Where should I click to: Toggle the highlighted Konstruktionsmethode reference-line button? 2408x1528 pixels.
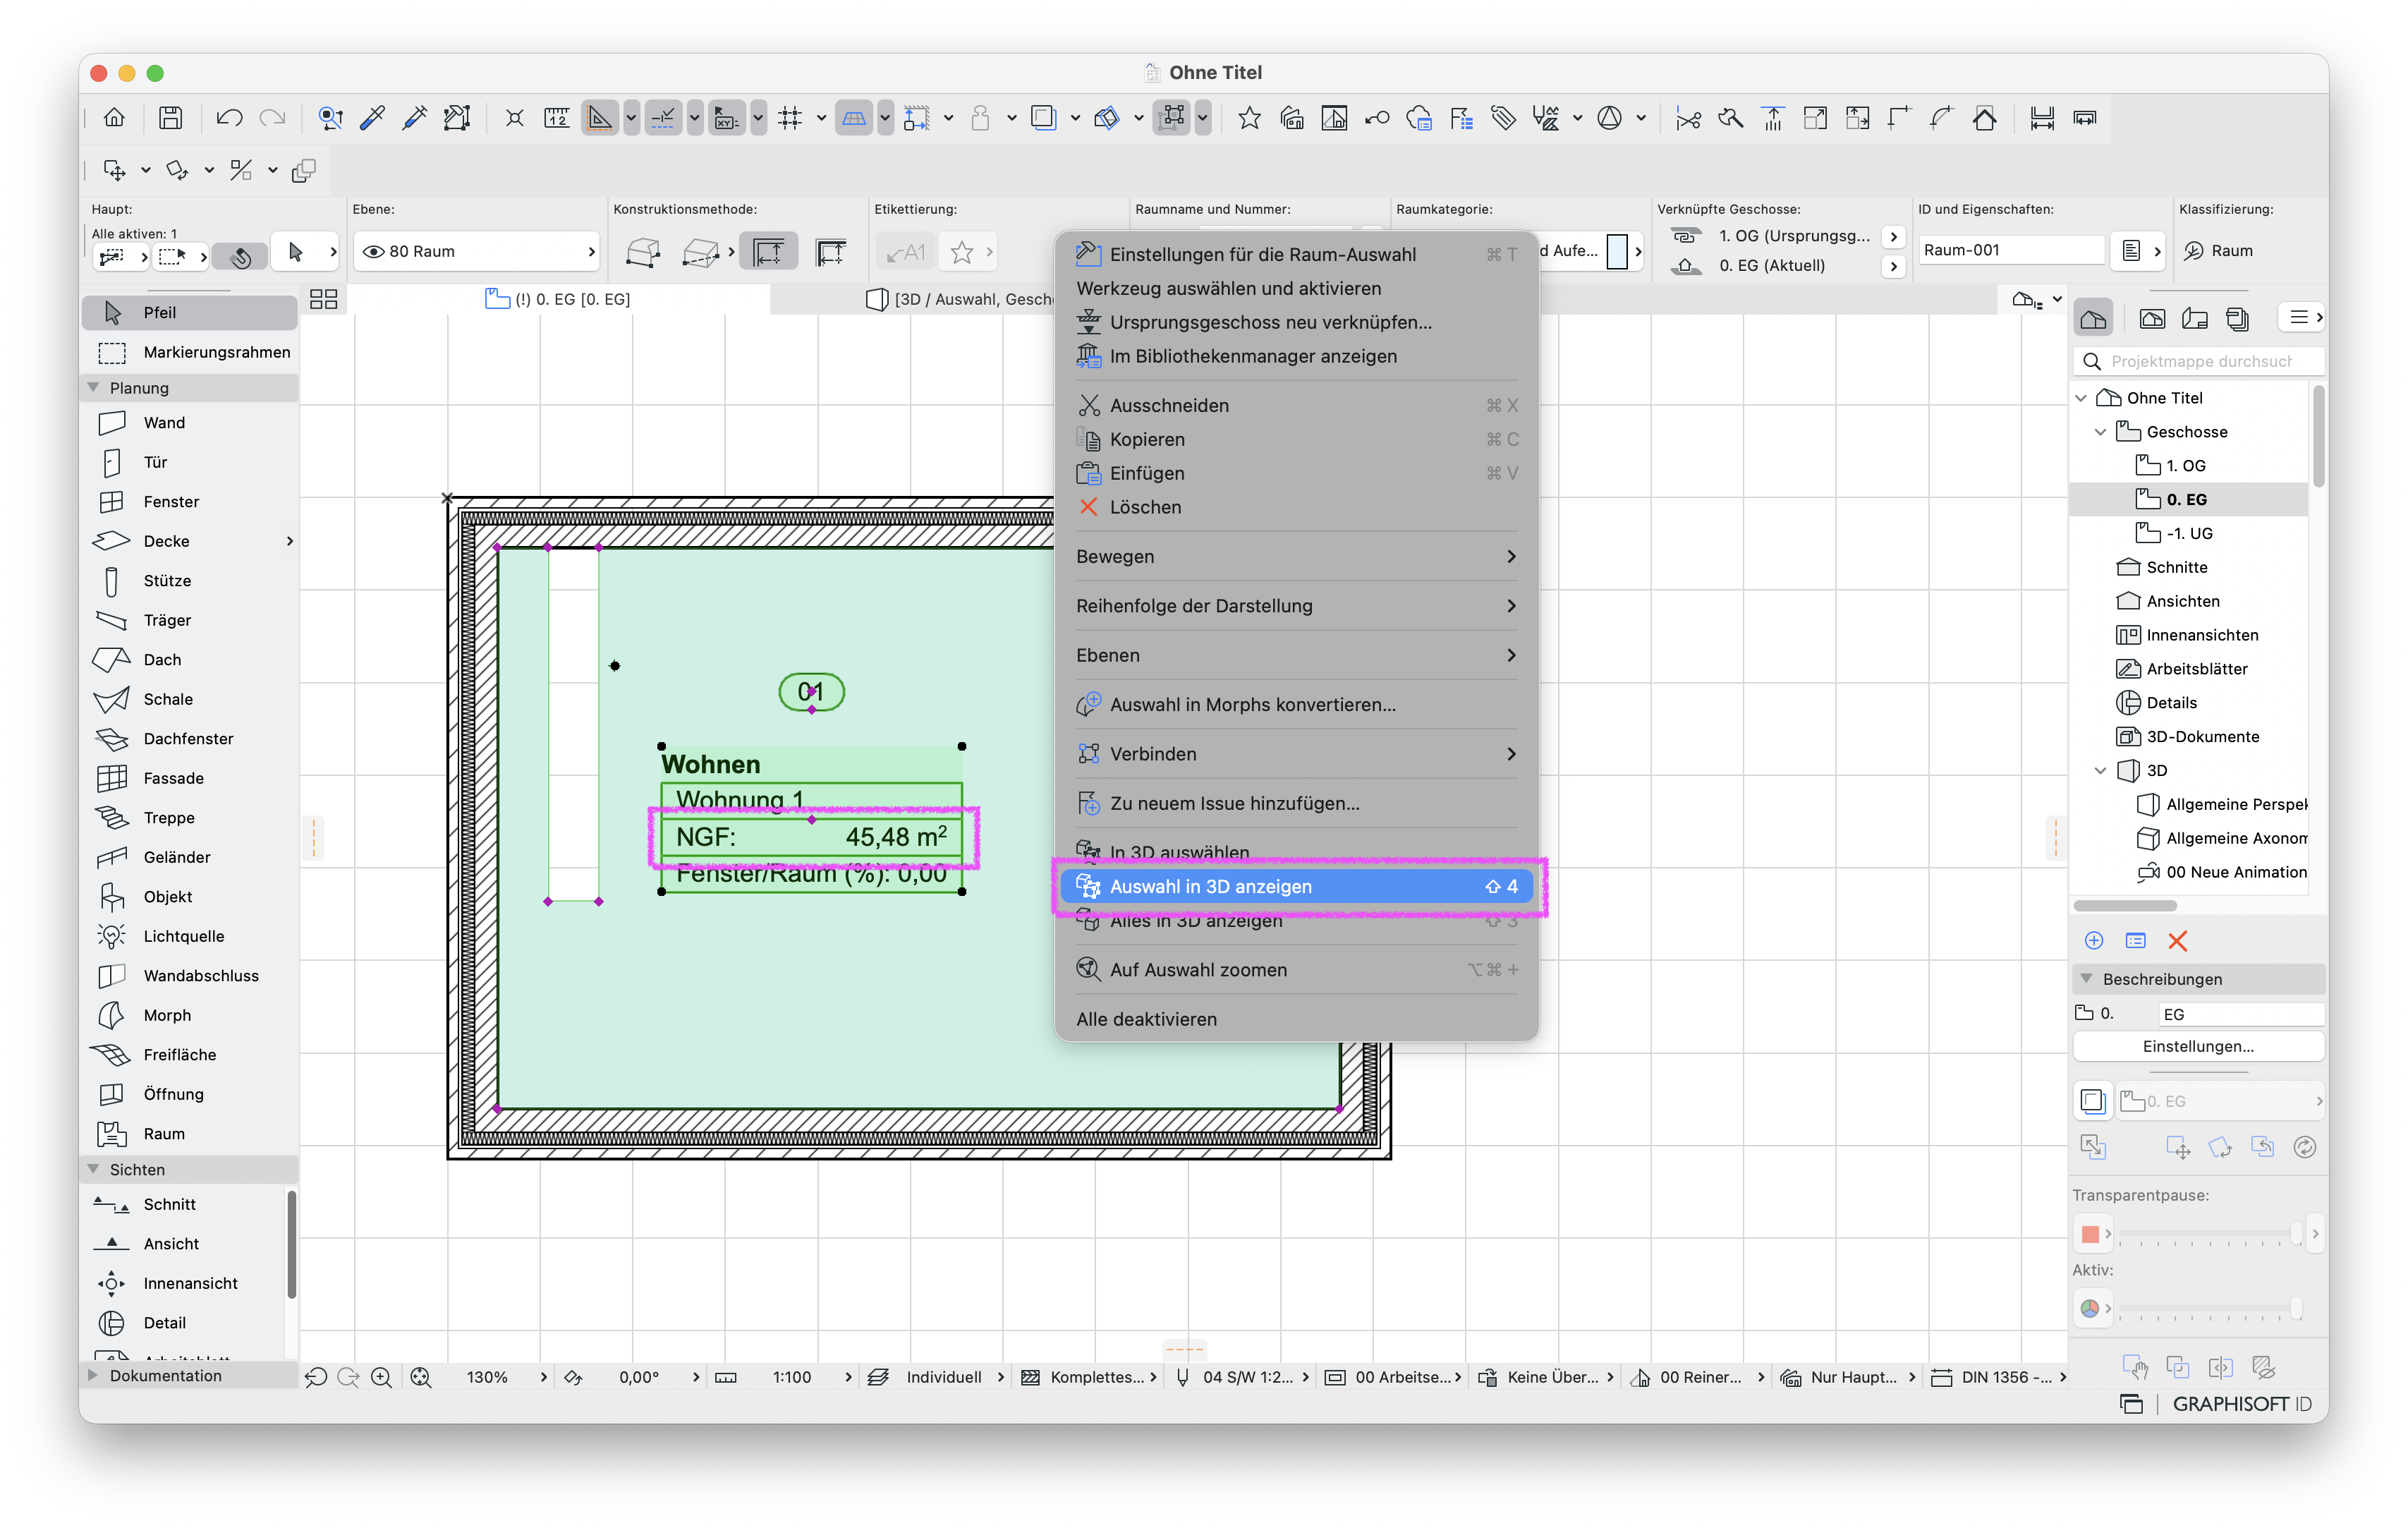768,252
